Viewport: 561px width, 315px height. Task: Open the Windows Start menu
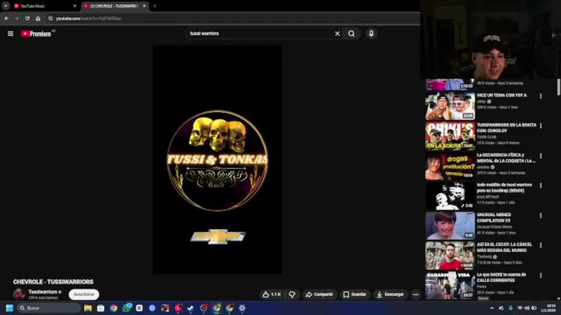pyautogui.click(x=9, y=308)
